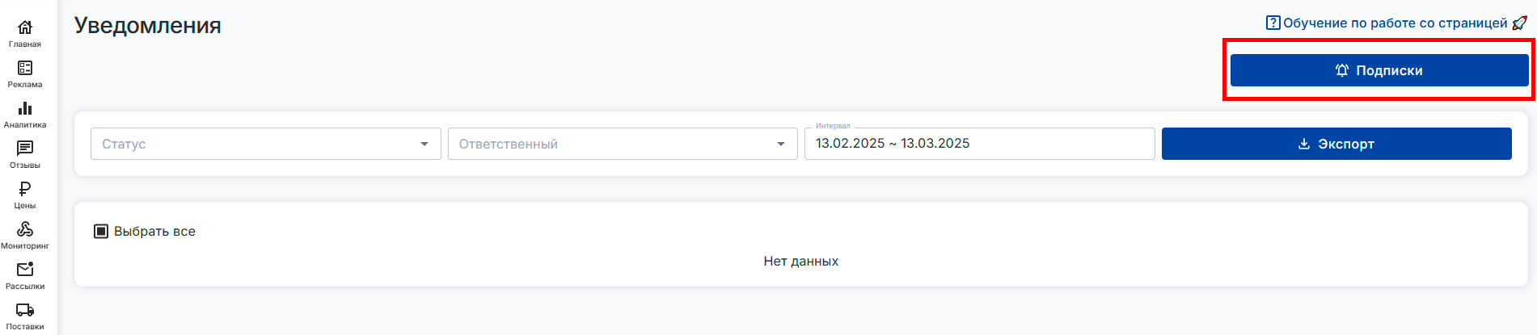Click the Интервал date range field
The height and width of the screenshot is (335, 1537).
[x=978, y=144]
